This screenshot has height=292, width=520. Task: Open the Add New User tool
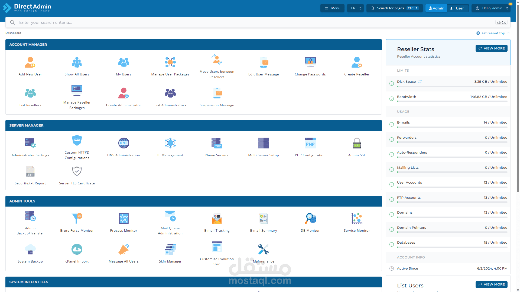click(x=30, y=65)
